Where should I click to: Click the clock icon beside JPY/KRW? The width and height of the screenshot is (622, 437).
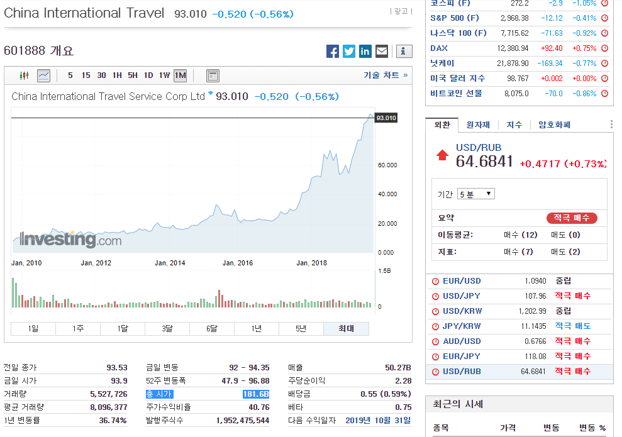click(x=435, y=326)
